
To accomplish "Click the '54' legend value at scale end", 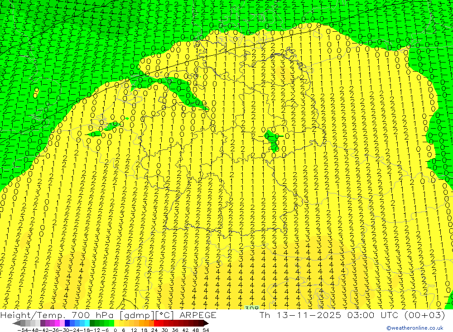I will click(206, 330).
